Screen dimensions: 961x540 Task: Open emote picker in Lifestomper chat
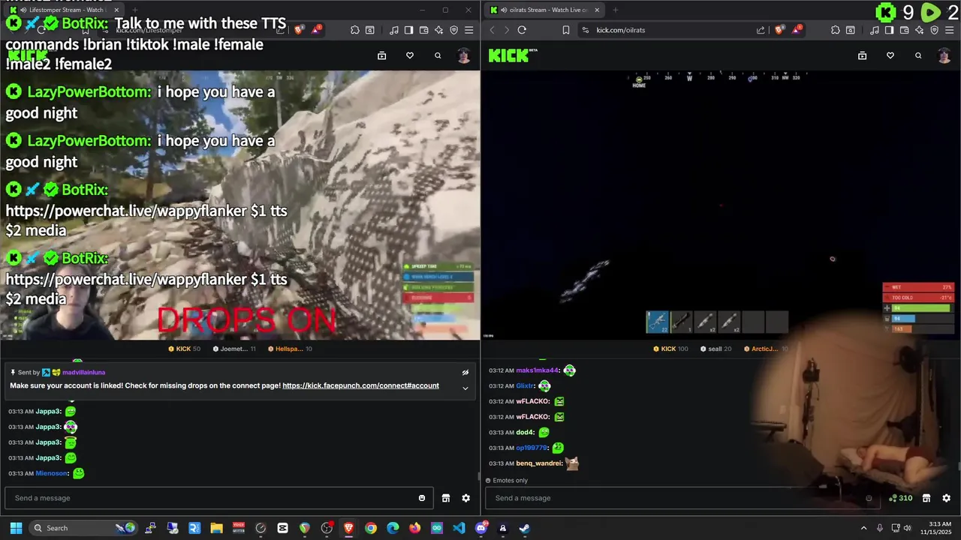coord(422,498)
